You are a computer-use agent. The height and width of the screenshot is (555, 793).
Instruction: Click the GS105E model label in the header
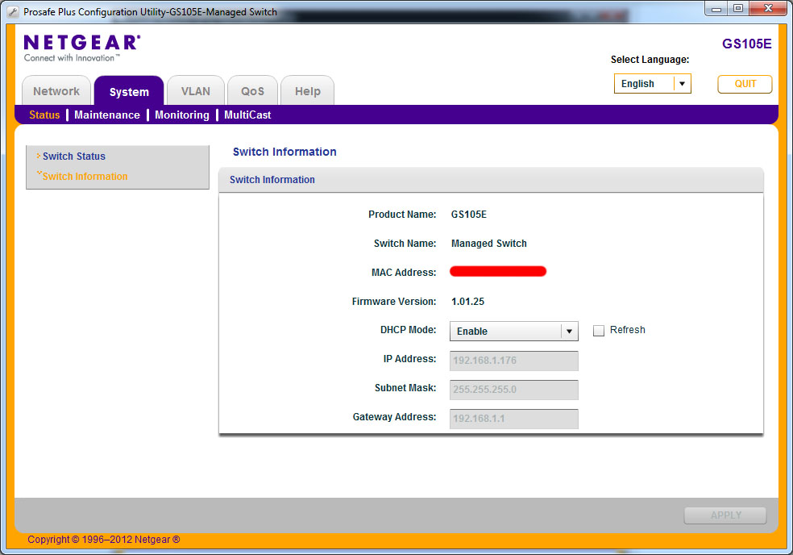(x=746, y=44)
